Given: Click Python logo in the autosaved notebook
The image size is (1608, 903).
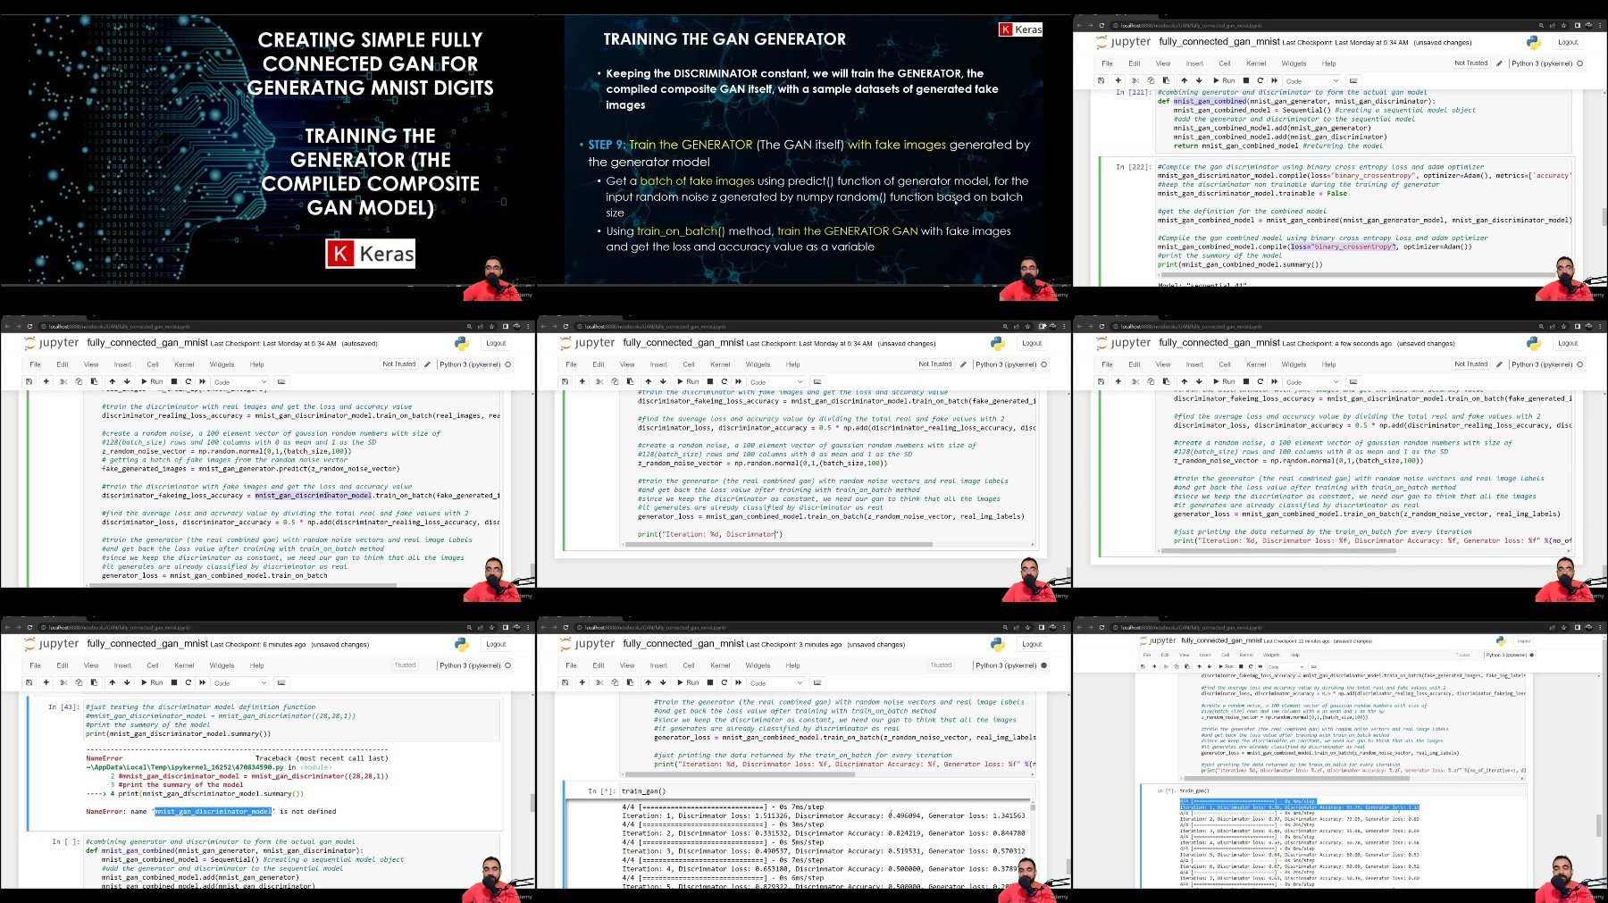Looking at the screenshot, I should pos(462,343).
